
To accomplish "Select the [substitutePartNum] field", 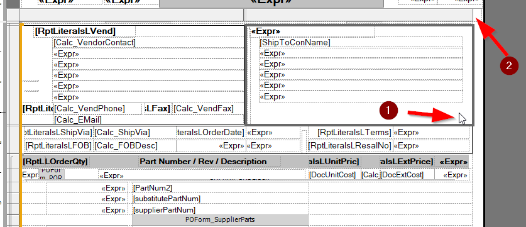I will [221, 199].
